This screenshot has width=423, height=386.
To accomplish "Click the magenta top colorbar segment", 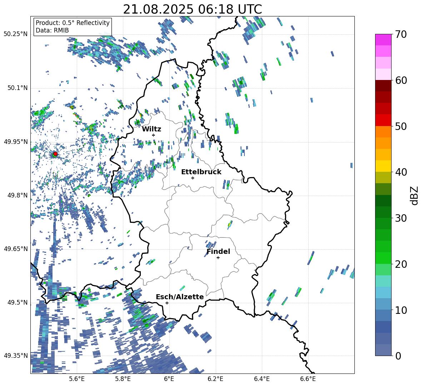I will [383, 40].
